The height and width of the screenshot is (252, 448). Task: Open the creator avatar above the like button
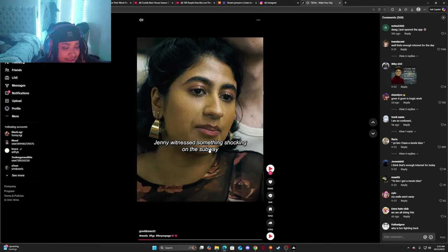tap(270, 169)
